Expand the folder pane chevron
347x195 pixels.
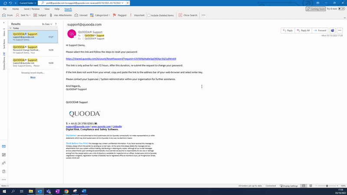click(4, 23)
